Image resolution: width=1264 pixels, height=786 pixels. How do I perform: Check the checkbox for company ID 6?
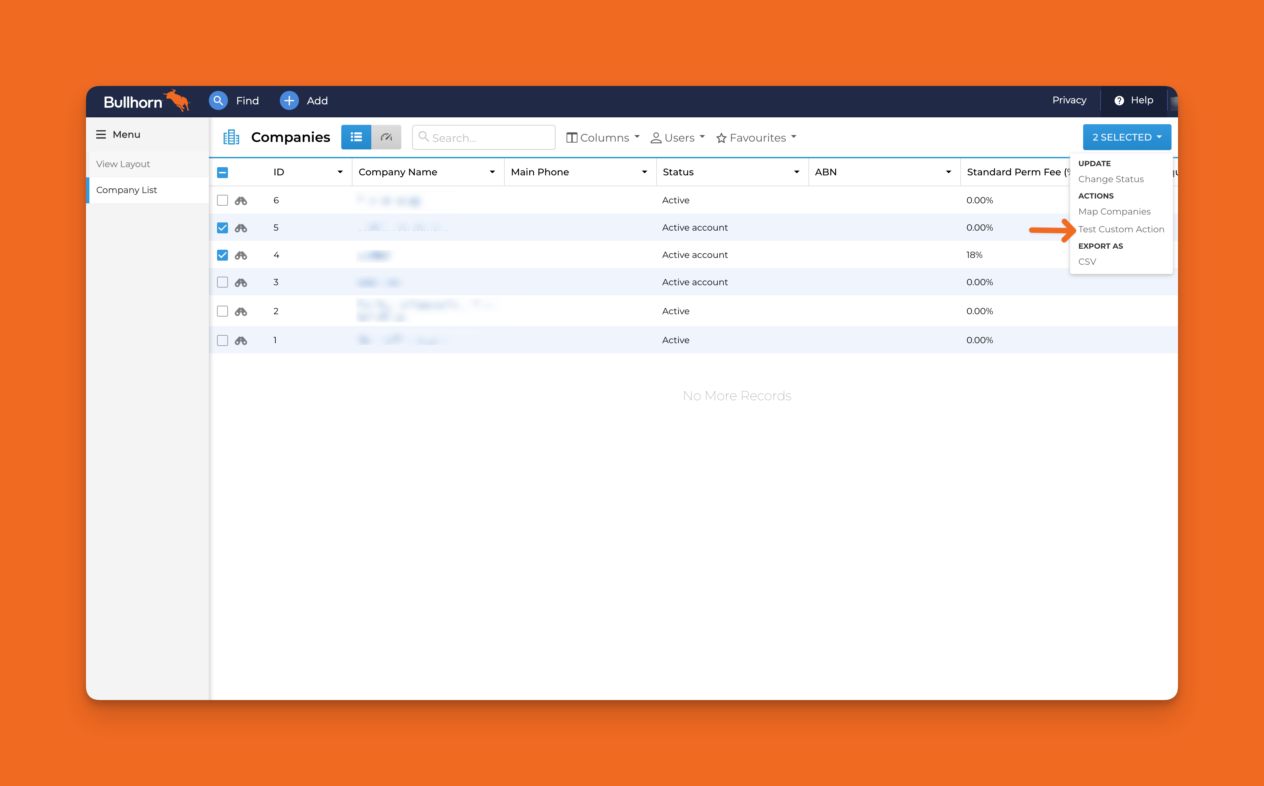coord(222,201)
